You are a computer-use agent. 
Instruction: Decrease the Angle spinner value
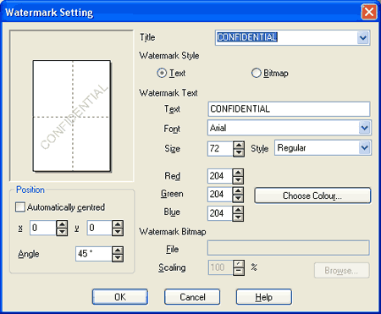(x=118, y=257)
